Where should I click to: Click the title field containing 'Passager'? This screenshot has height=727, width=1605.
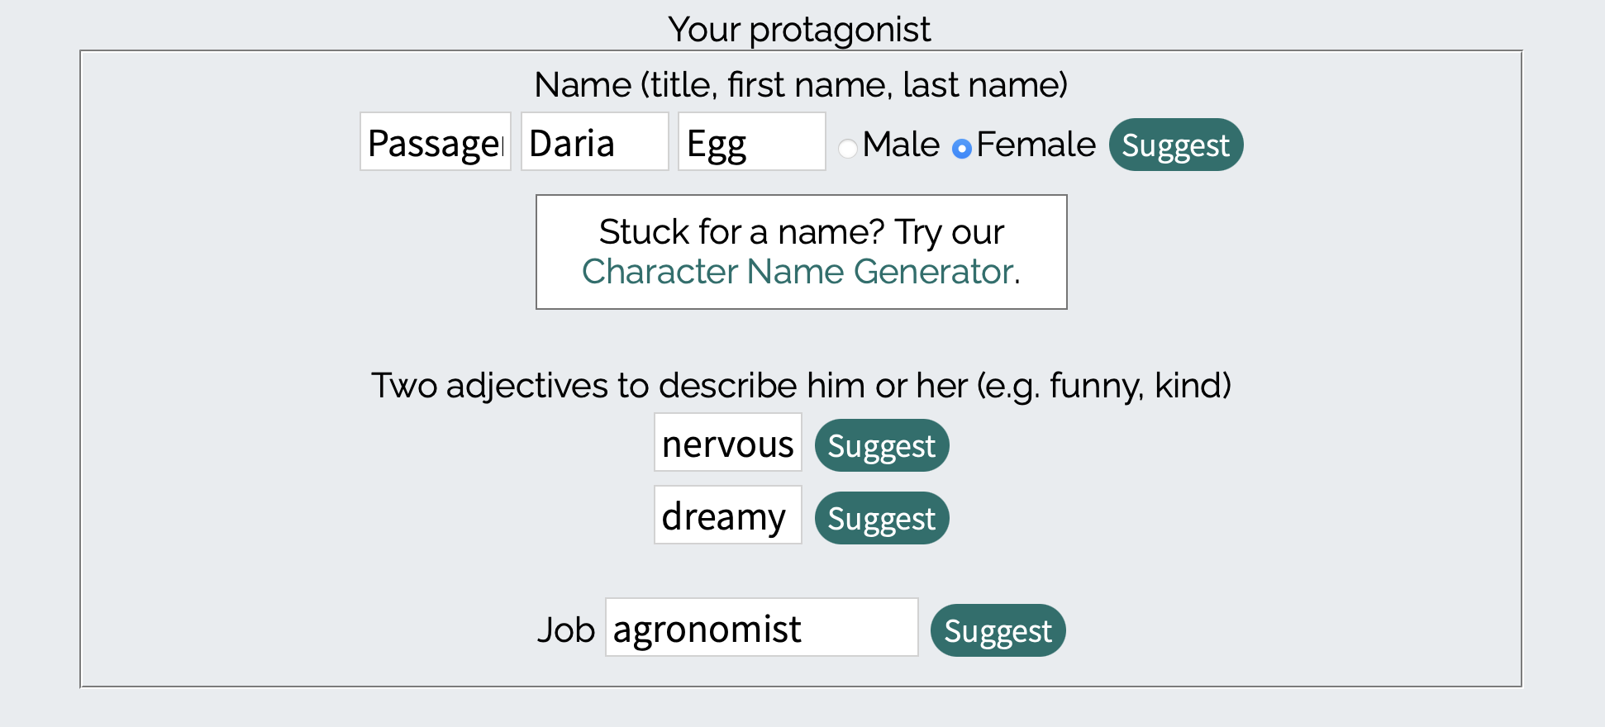coord(435,142)
